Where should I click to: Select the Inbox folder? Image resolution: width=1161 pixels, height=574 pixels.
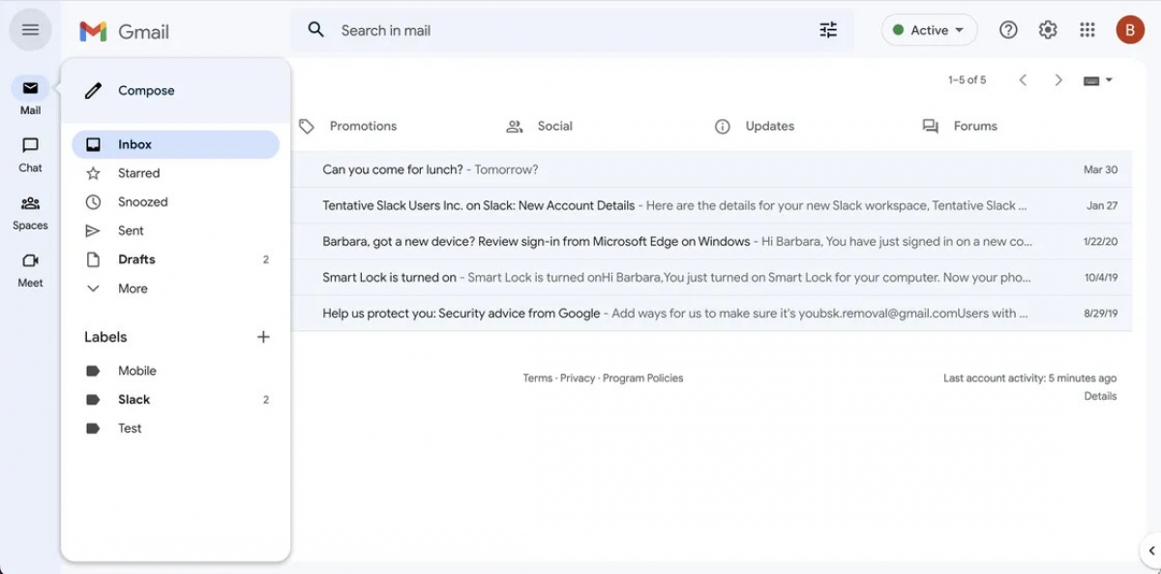pyautogui.click(x=175, y=144)
